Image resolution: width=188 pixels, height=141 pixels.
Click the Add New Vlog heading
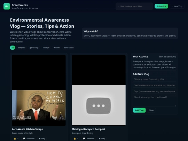tap(141, 74)
